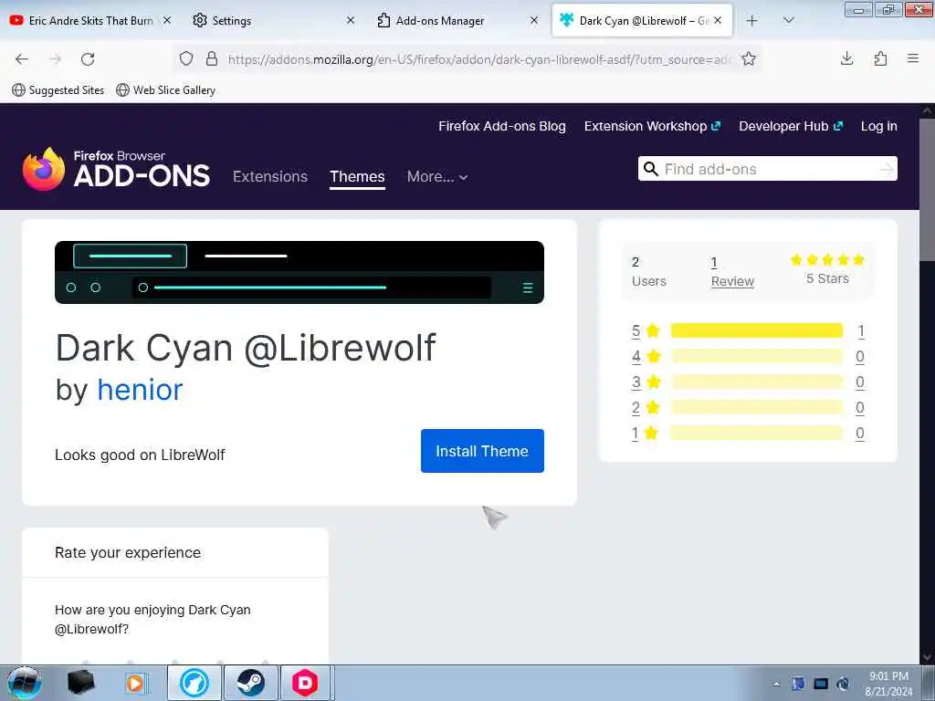Filter reviews by 2-star rating row

click(x=748, y=408)
